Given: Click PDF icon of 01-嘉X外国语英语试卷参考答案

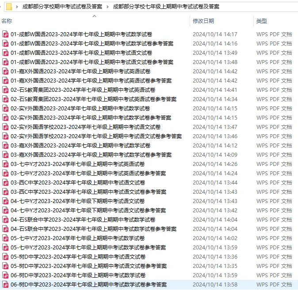Looking at the screenshot, I should tap(5, 81).
